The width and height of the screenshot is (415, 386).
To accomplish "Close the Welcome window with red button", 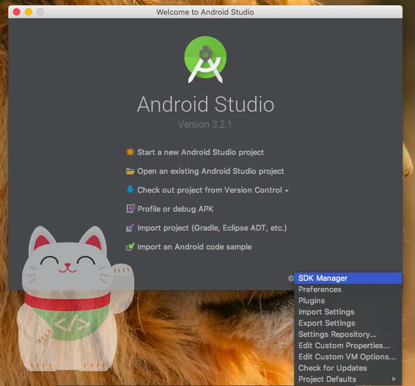I will (x=17, y=12).
